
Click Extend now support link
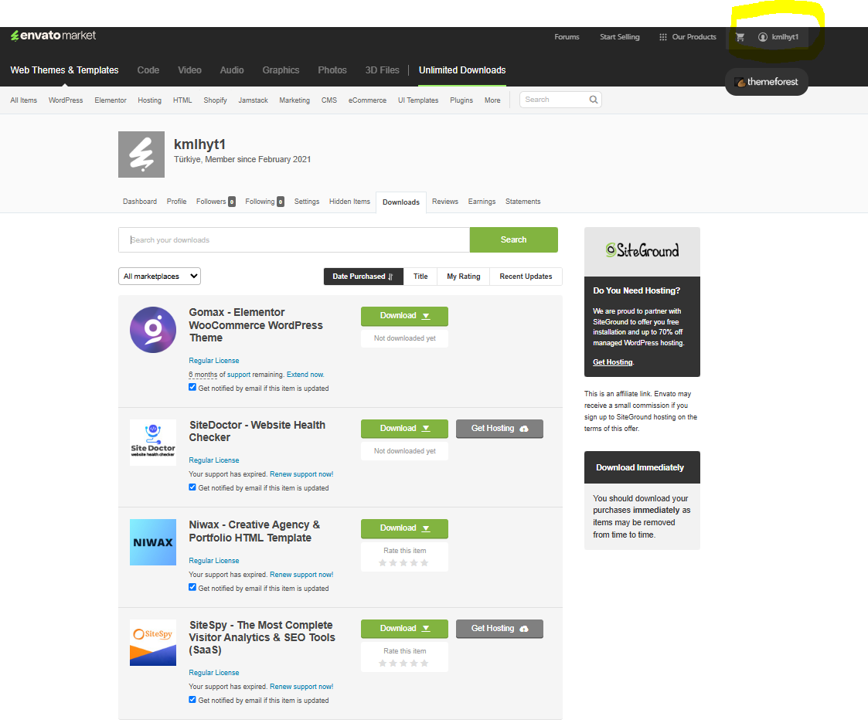[x=305, y=375]
